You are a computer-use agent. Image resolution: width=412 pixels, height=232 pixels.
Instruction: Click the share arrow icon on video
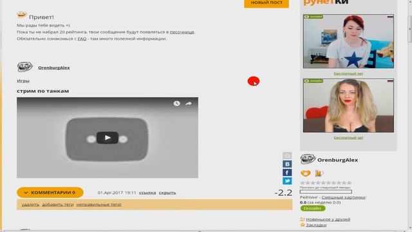point(189,104)
